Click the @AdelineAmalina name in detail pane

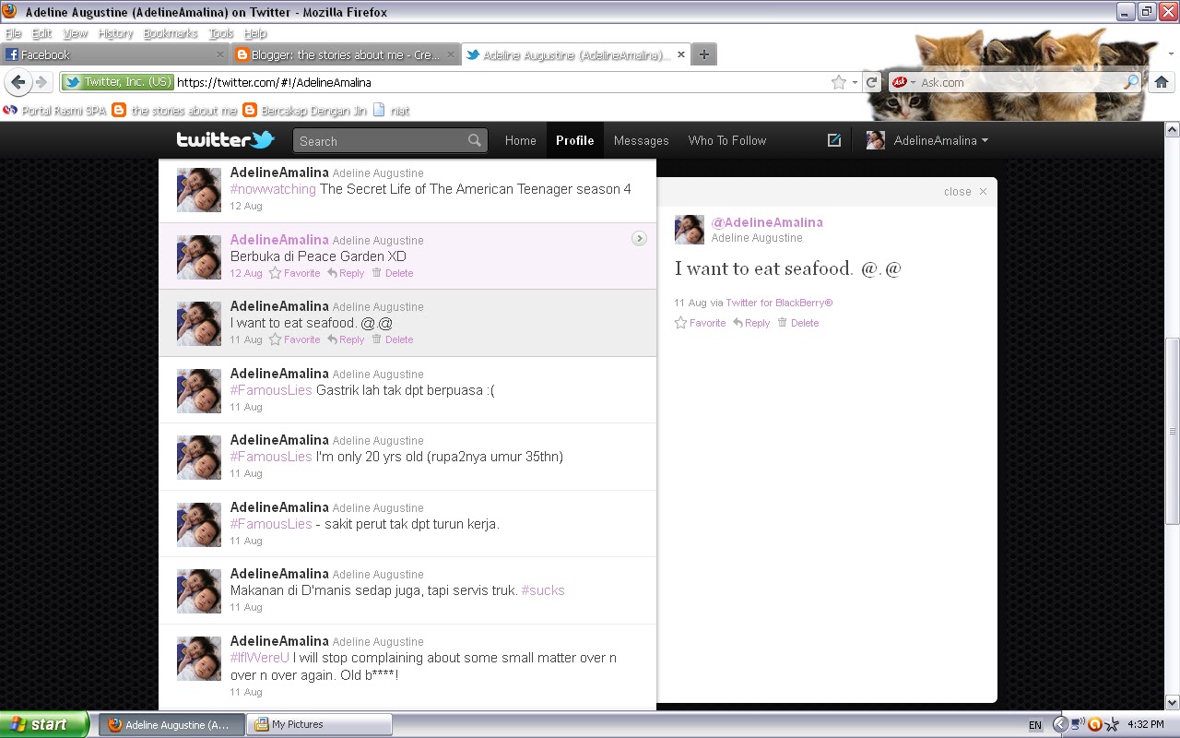click(x=767, y=222)
